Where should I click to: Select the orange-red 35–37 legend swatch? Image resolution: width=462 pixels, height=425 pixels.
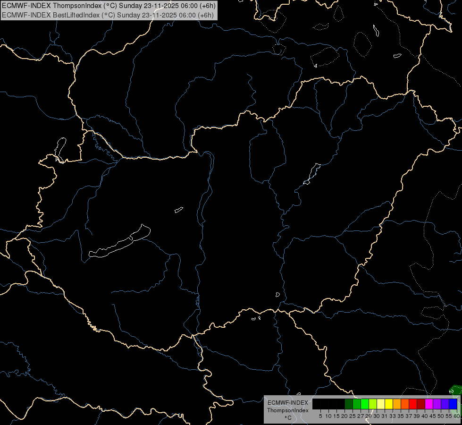405,404
